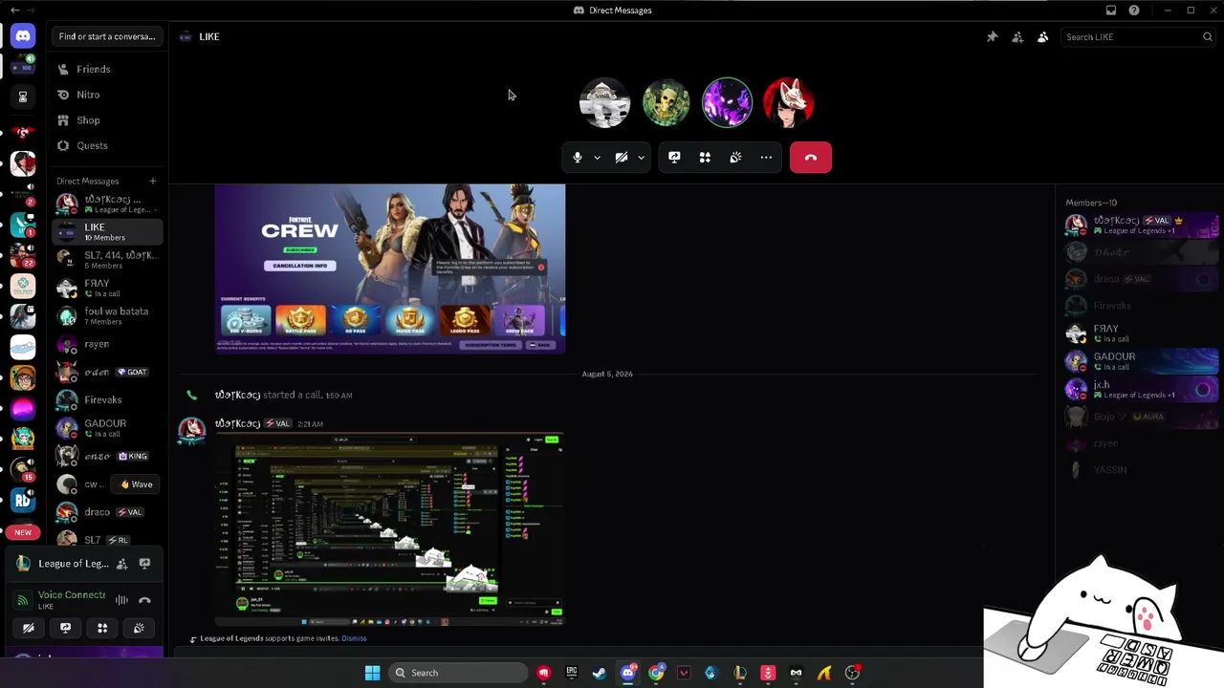1224x688 pixels.
Task: Click the NEW unread indicator pill
Action: [23, 532]
